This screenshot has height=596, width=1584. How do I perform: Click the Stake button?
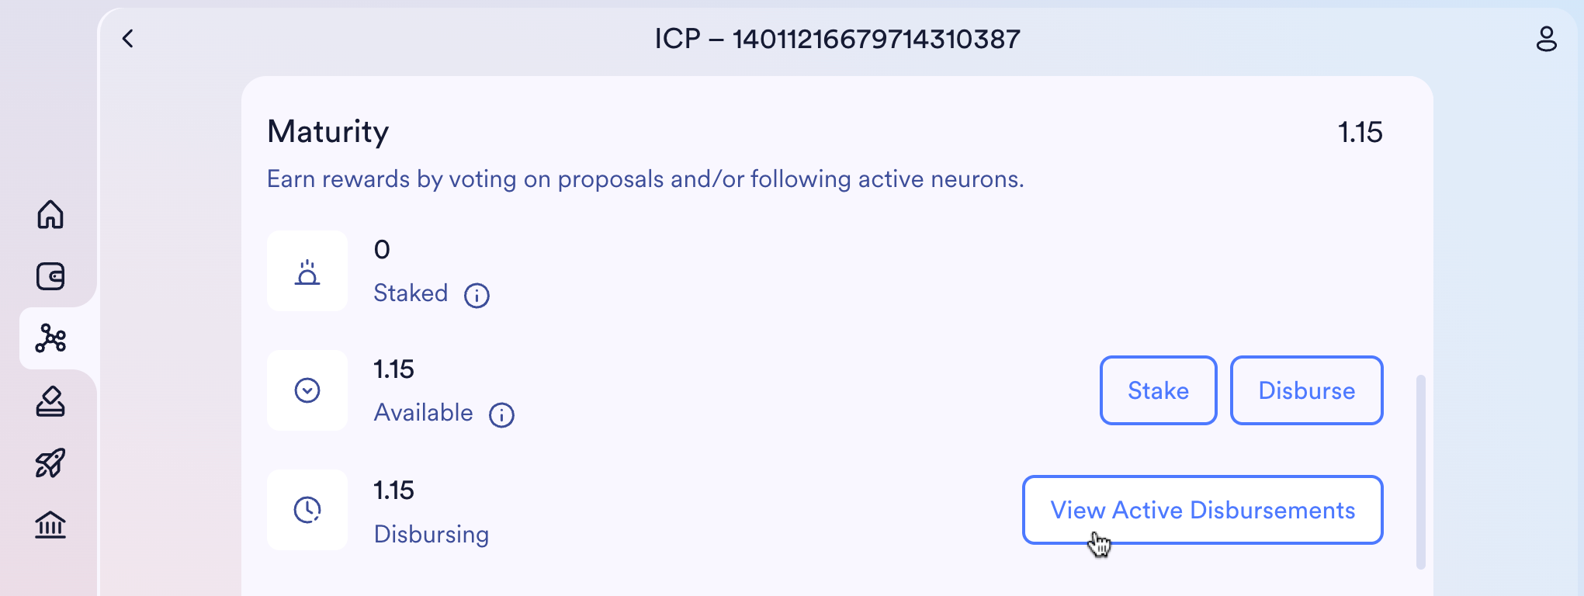pos(1158,390)
